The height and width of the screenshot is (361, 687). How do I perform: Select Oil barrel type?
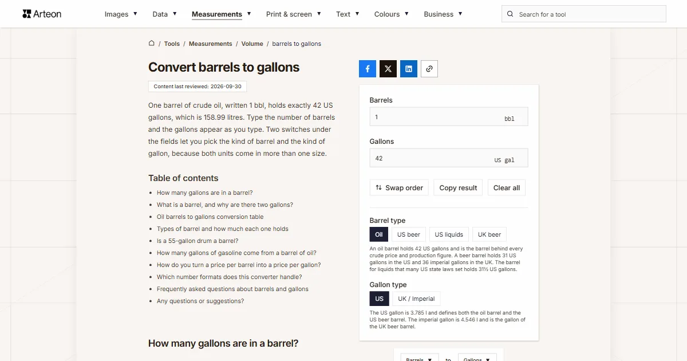tap(379, 234)
